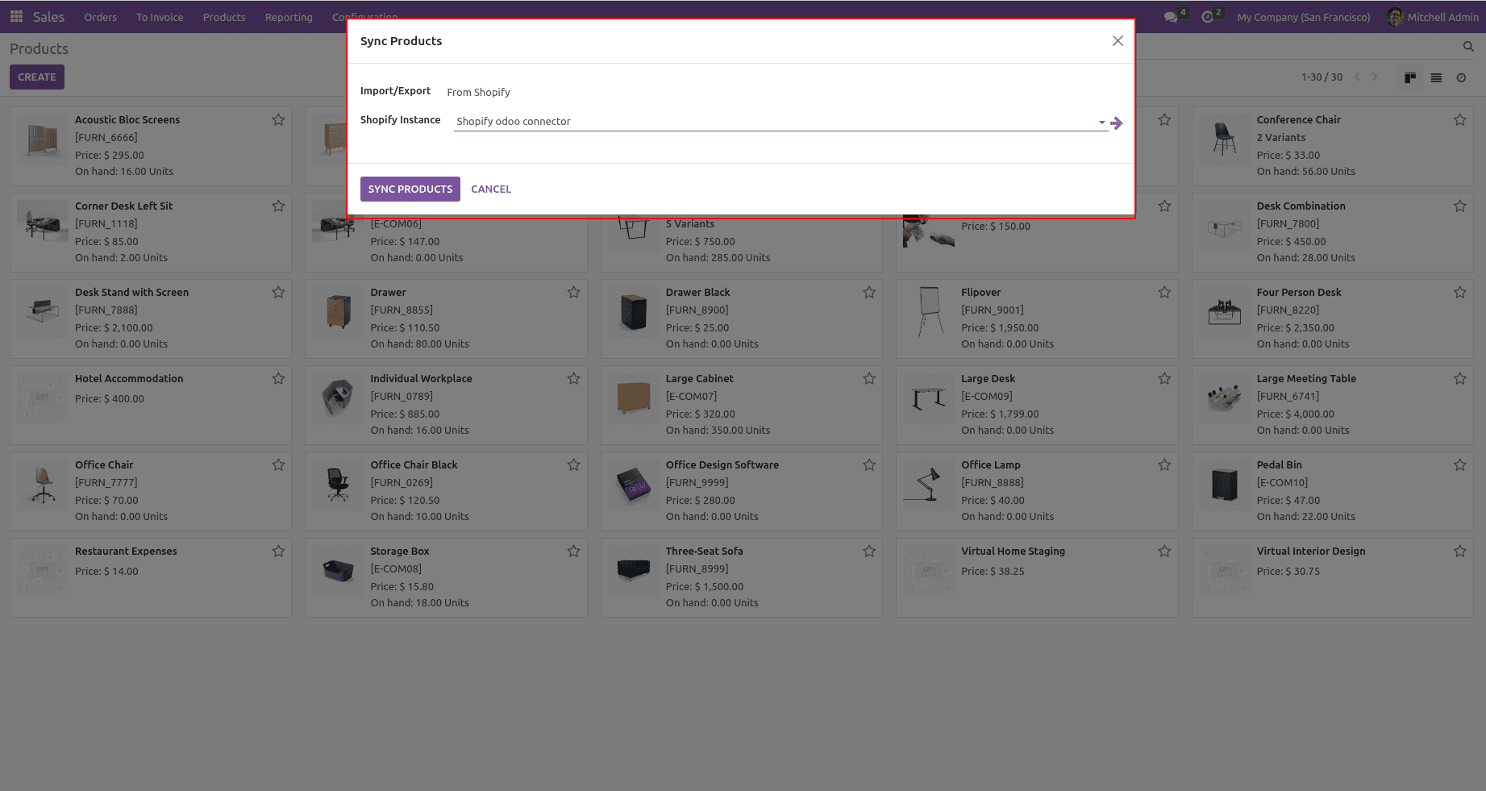Screen dimensions: 1486x791
Task: Click the 1-30 / 30 pager counter
Action: tap(1322, 77)
